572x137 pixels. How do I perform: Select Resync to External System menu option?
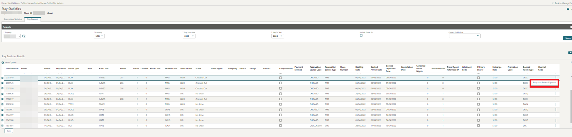coord(544,83)
